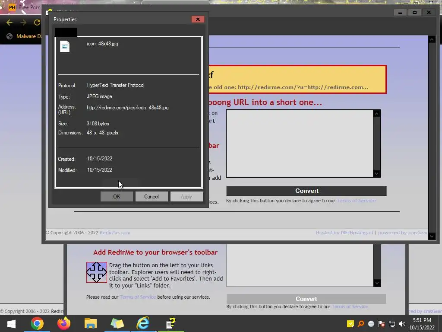
Task: Click the URL text area in middle window
Action: (x=300, y=144)
